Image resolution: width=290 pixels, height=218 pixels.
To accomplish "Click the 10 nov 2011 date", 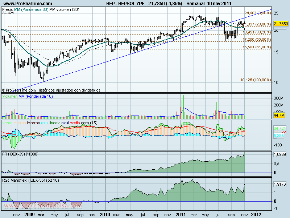I will 219,3.
